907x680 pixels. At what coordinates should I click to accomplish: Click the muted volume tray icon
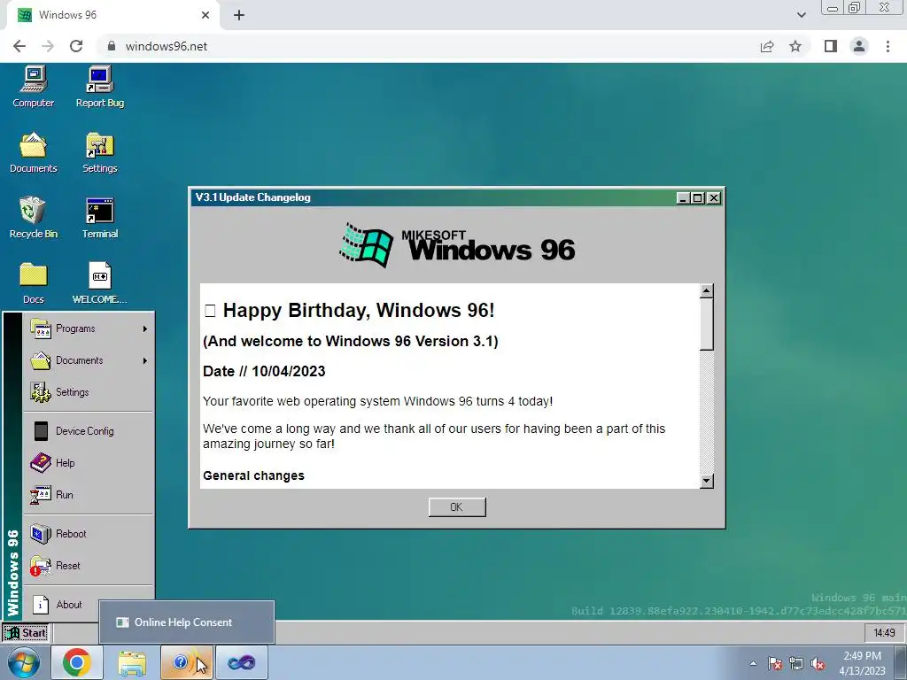[818, 664]
